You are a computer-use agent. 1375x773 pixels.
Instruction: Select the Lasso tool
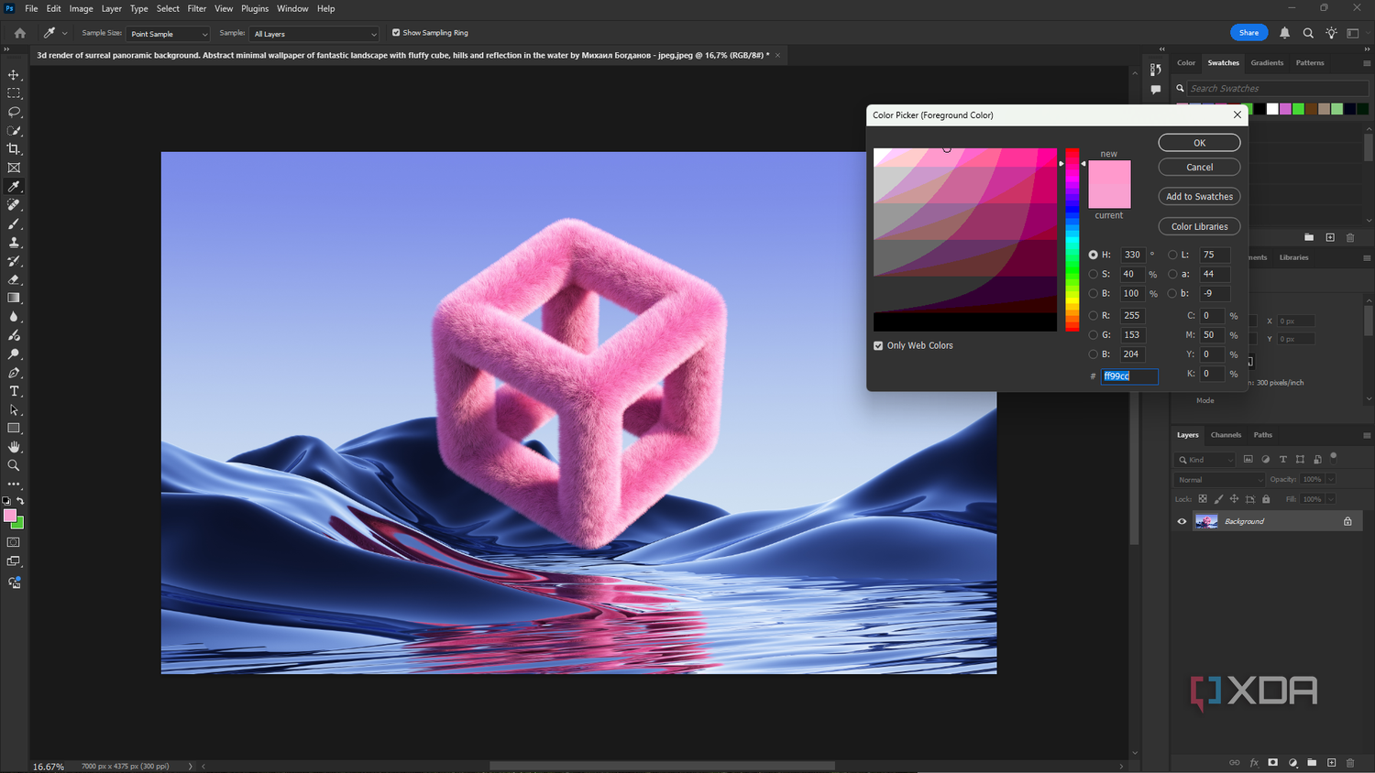coord(14,112)
